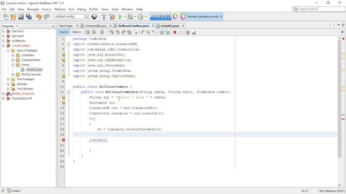
Task: Open the Tools menu
Action: tap(115, 9)
